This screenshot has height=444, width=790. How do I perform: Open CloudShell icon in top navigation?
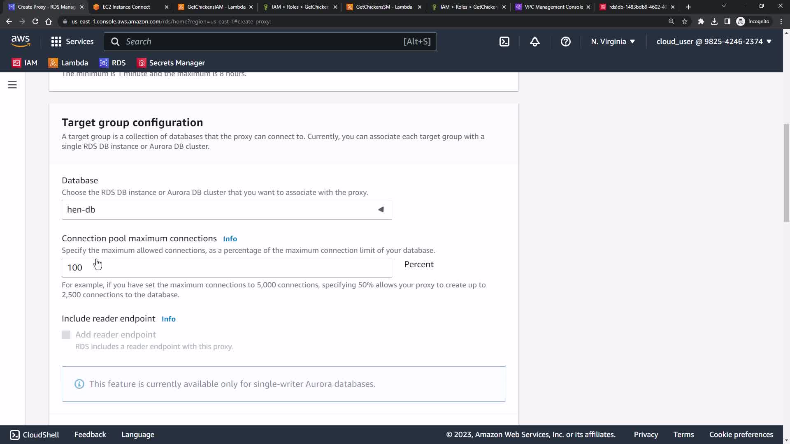coord(504,42)
